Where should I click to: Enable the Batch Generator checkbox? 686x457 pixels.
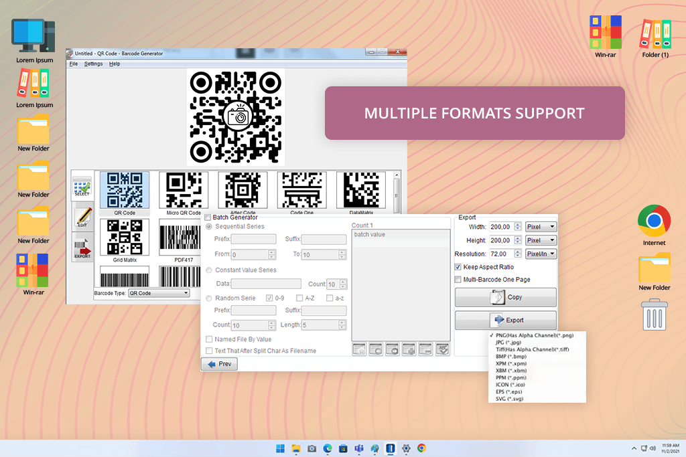(x=208, y=217)
